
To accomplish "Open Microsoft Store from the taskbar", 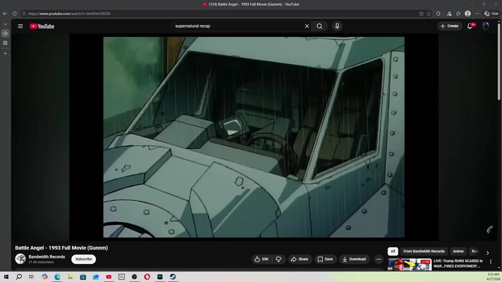I will (x=83, y=277).
